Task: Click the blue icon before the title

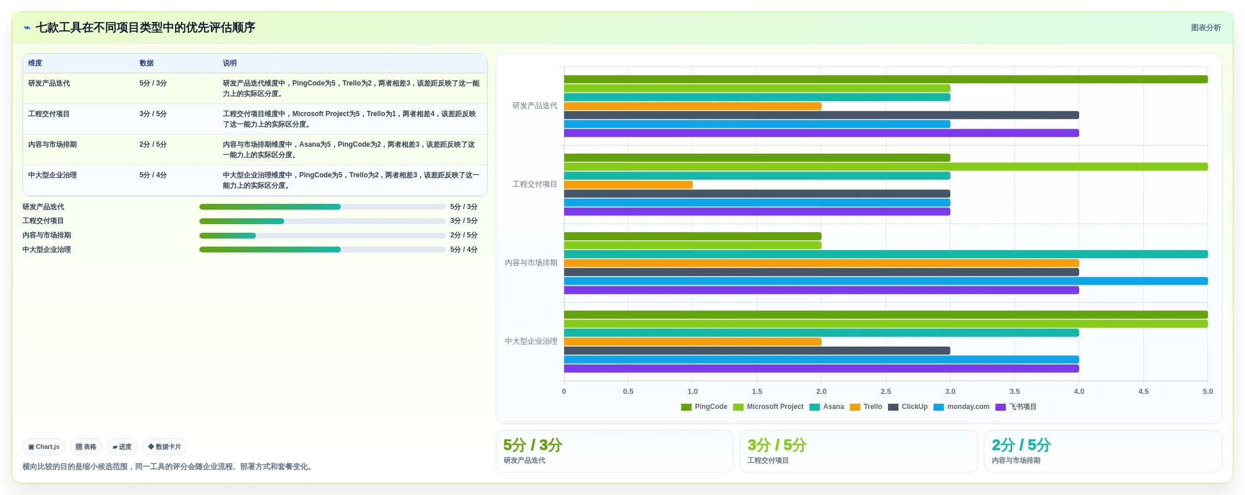Action: 27,28
